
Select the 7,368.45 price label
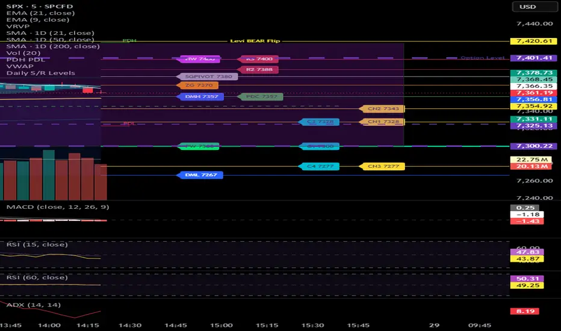(533, 79)
